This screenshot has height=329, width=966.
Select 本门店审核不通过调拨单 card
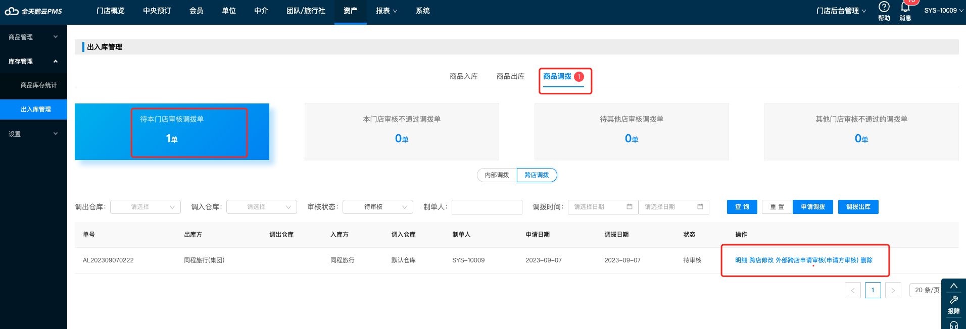pyautogui.click(x=402, y=132)
